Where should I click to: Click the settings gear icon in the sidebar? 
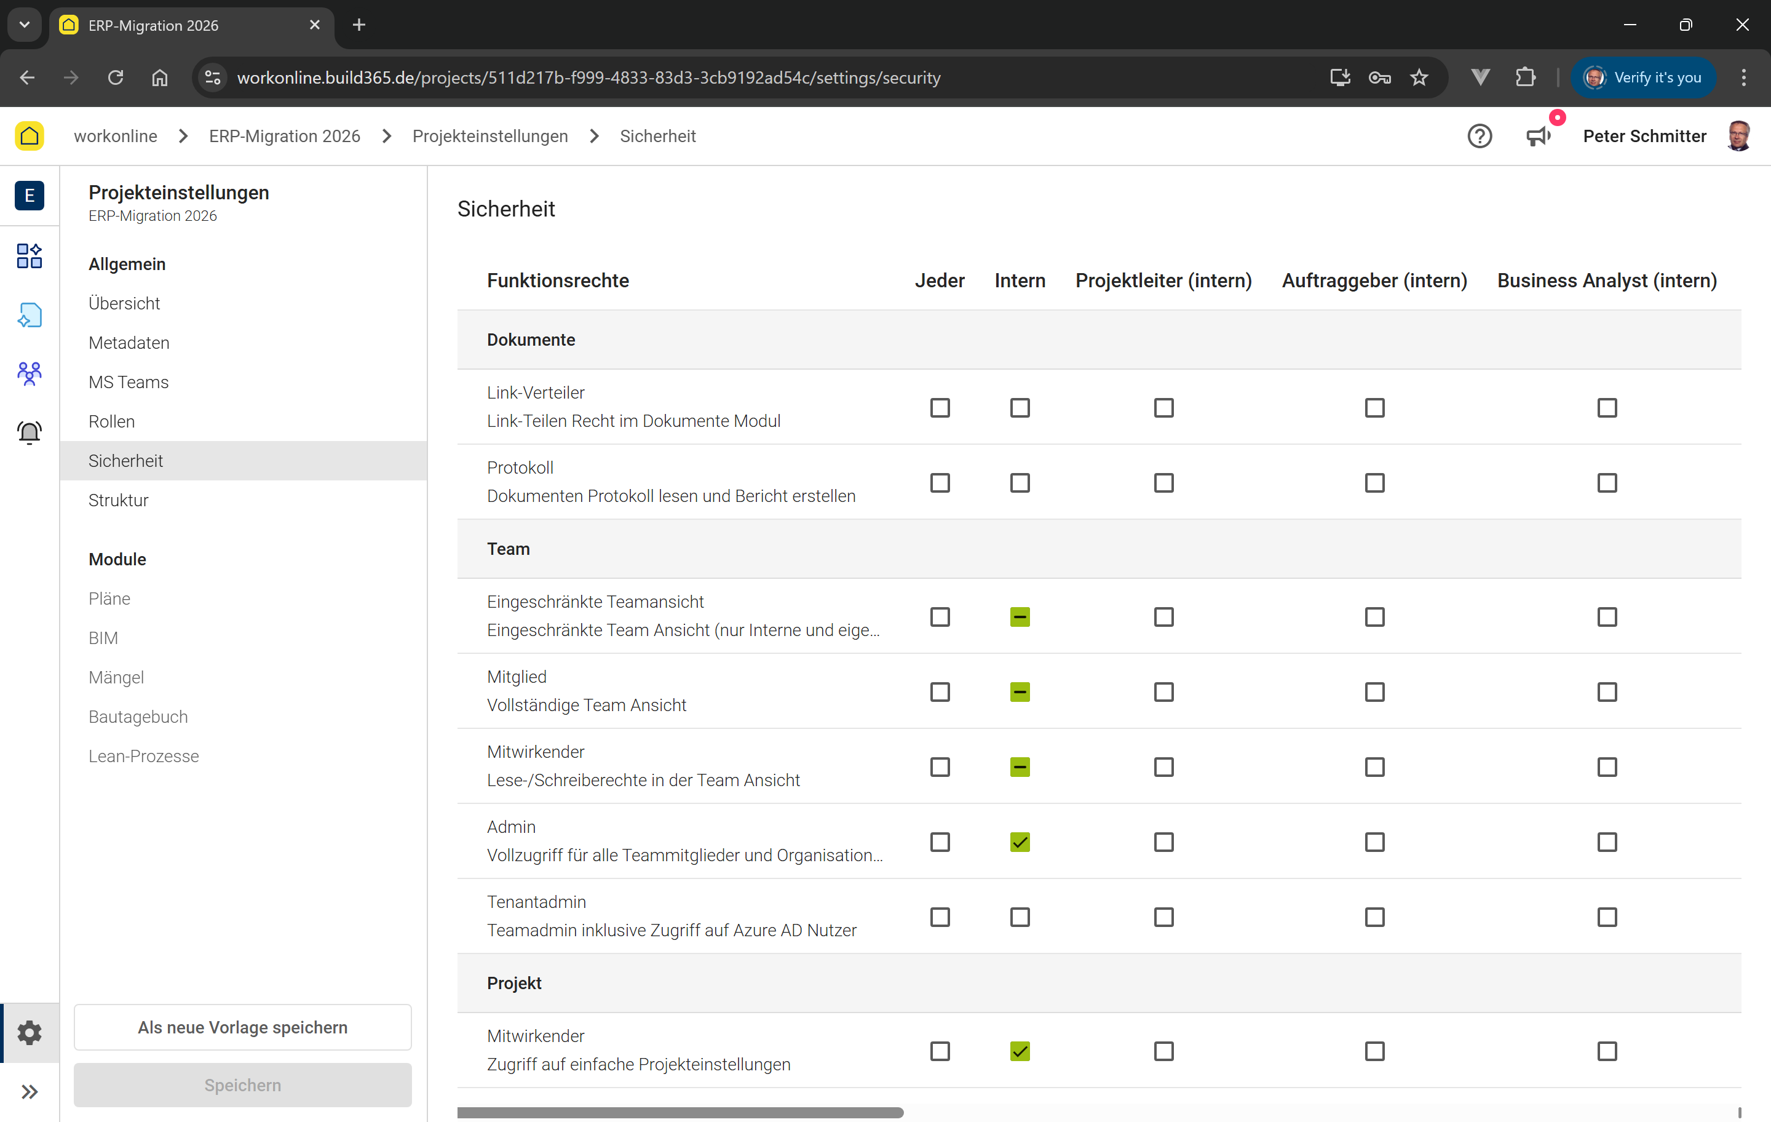tap(30, 1032)
